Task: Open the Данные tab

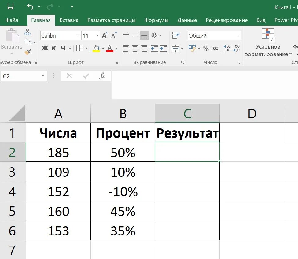Action: coord(187,20)
